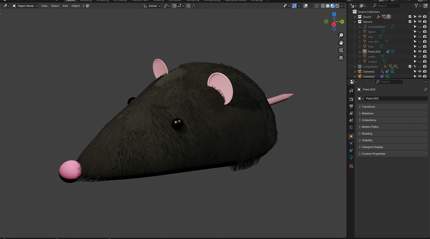Open the Select menu
The width and height of the screenshot is (430, 239).
(55, 6)
